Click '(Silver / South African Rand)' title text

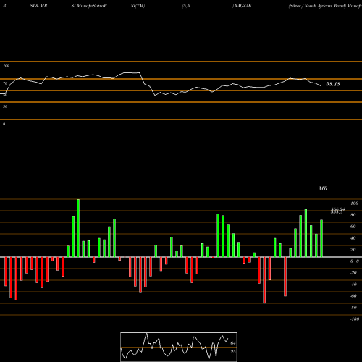(x=317, y=6)
